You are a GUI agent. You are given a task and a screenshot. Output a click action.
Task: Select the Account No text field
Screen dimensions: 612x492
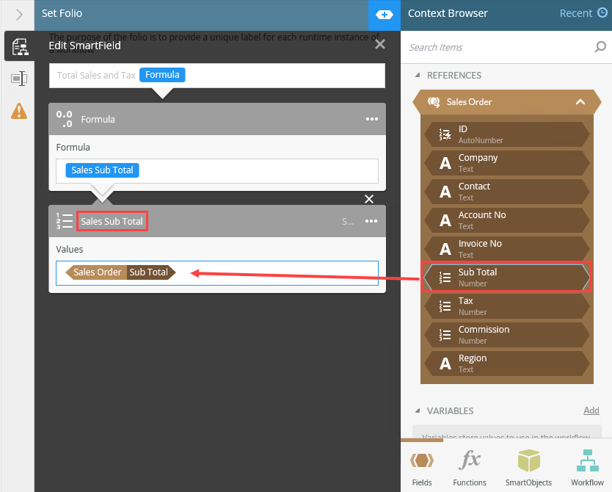506,220
